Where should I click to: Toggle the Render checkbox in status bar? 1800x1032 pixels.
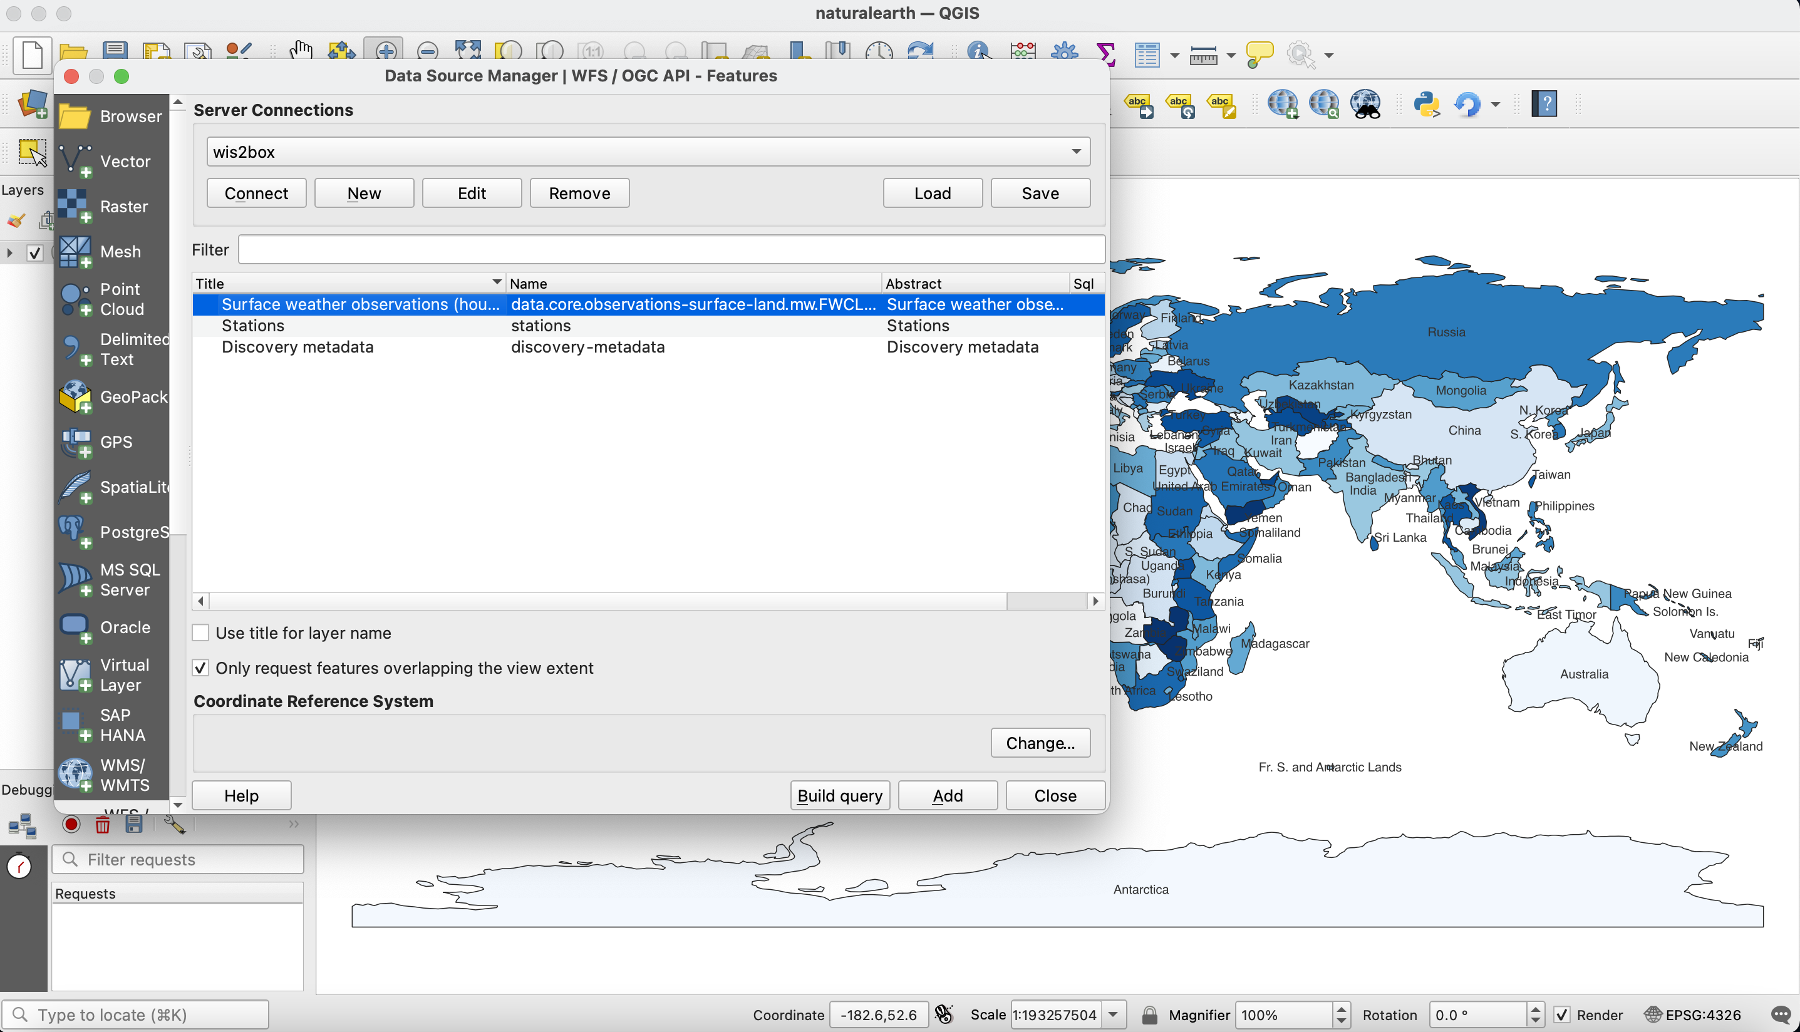(1562, 1015)
